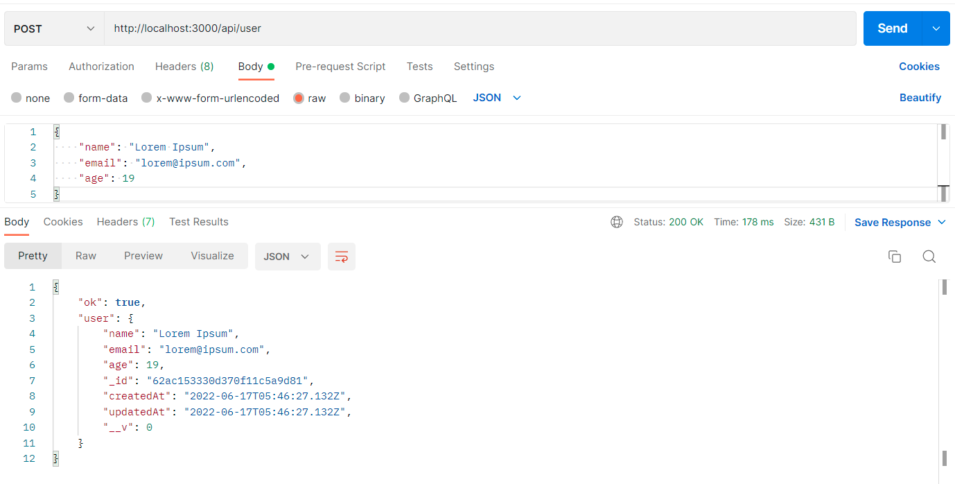Switch to the Tests tab
This screenshot has width=955, height=484.
(x=419, y=66)
